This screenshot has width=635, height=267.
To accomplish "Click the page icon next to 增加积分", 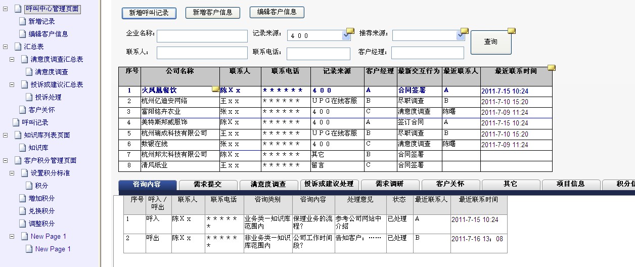I will pos(22,198).
